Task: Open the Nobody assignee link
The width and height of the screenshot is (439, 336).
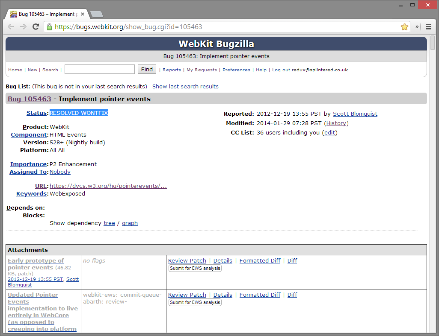Action: click(x=60, y=172)
